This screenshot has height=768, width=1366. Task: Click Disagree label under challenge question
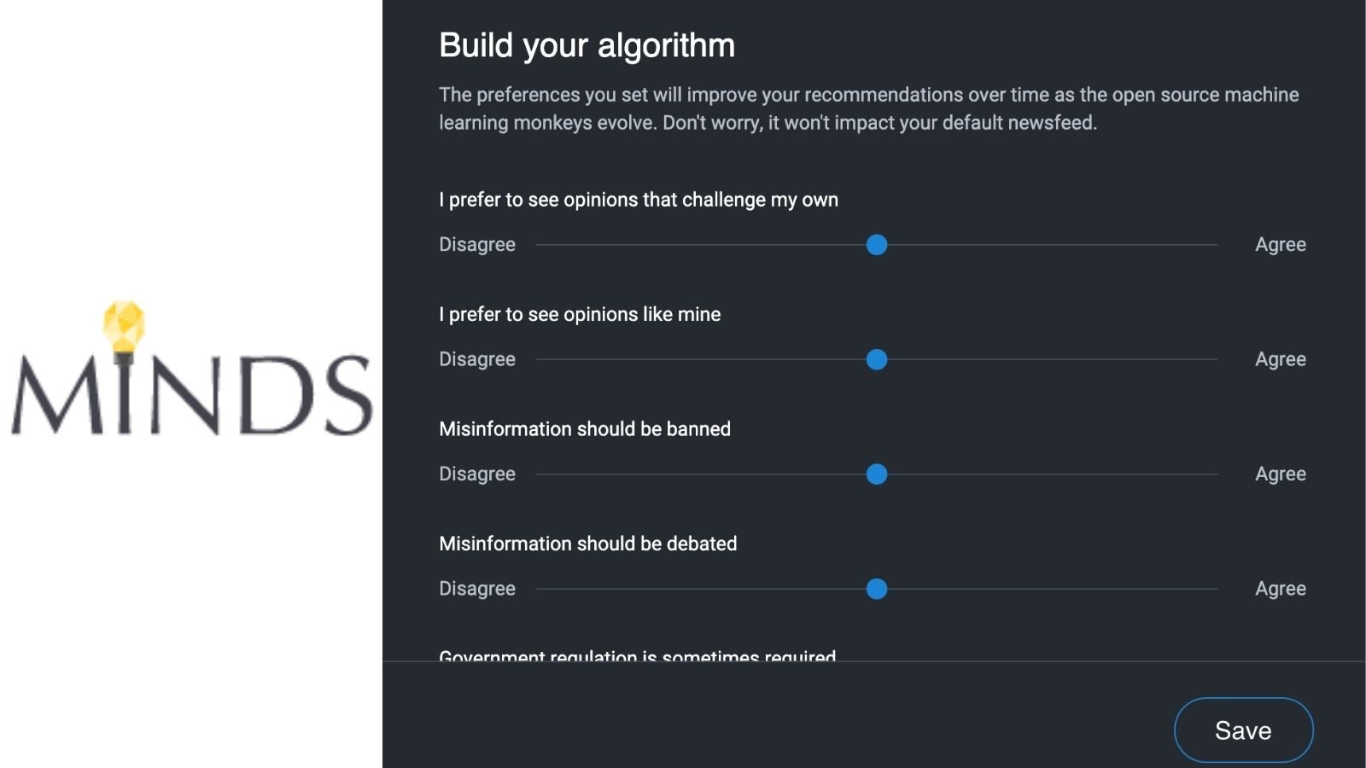[x=477, y=245]
